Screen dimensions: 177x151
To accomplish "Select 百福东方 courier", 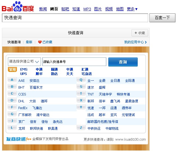I will coord(36,87).
